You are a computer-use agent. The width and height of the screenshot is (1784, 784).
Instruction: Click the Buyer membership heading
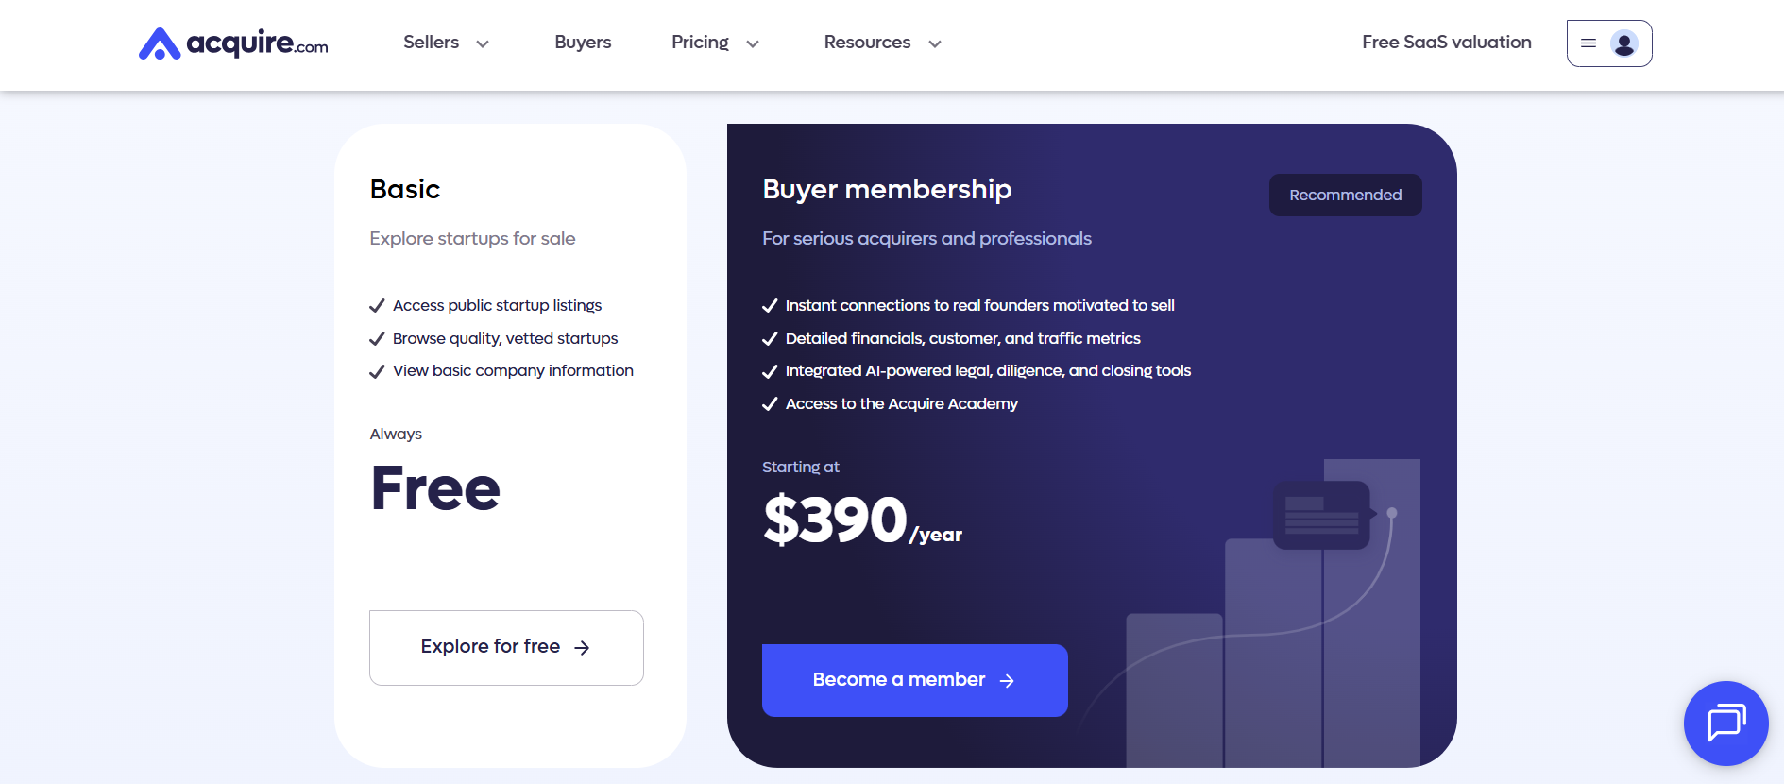[x=887, y=190]
